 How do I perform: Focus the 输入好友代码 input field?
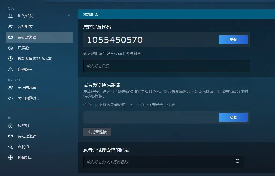pos(166,66)
